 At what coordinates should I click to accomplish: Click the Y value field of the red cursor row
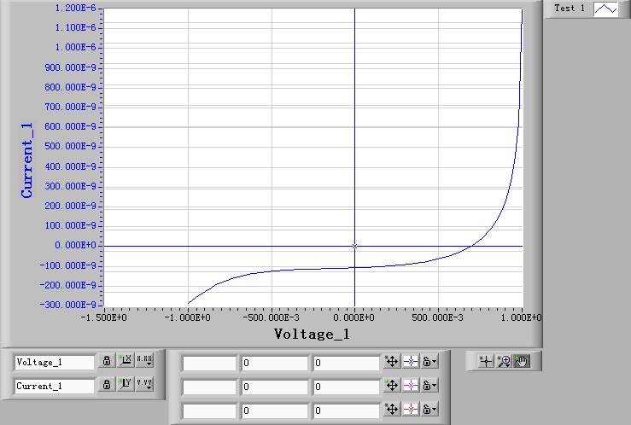coord(347,411)
